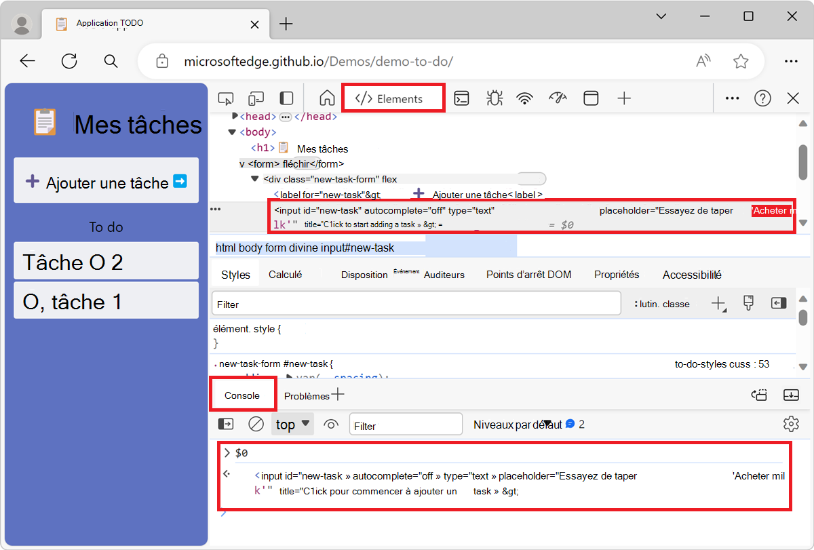Toggle rendering emulations brush icon
814x550 pixels.
coord(748,304)
